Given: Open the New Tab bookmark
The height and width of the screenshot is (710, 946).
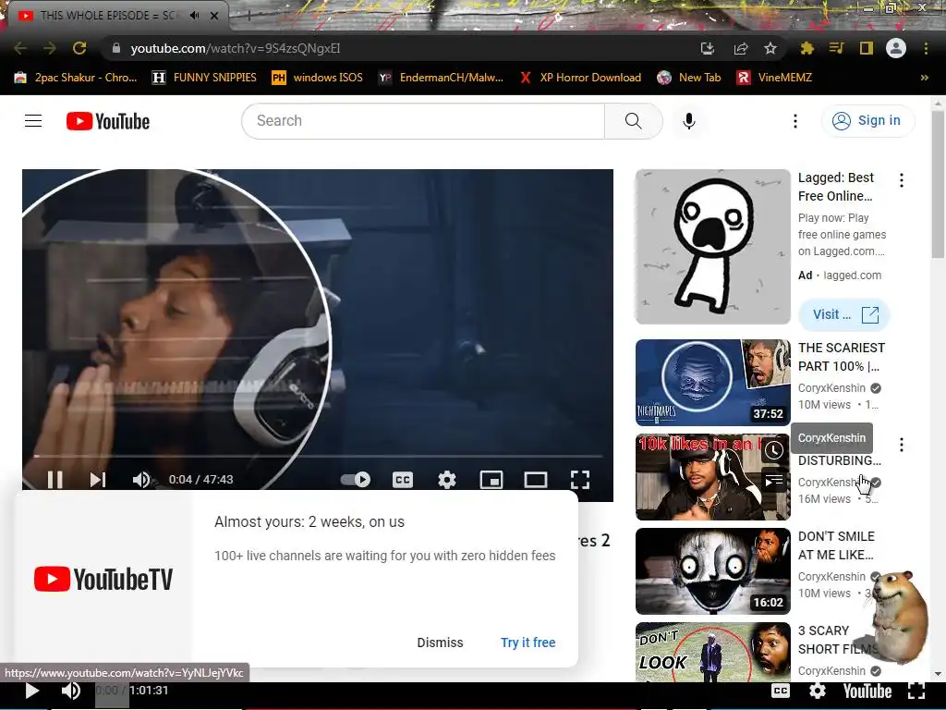Looking at the screenshot, I should (689, 78).
